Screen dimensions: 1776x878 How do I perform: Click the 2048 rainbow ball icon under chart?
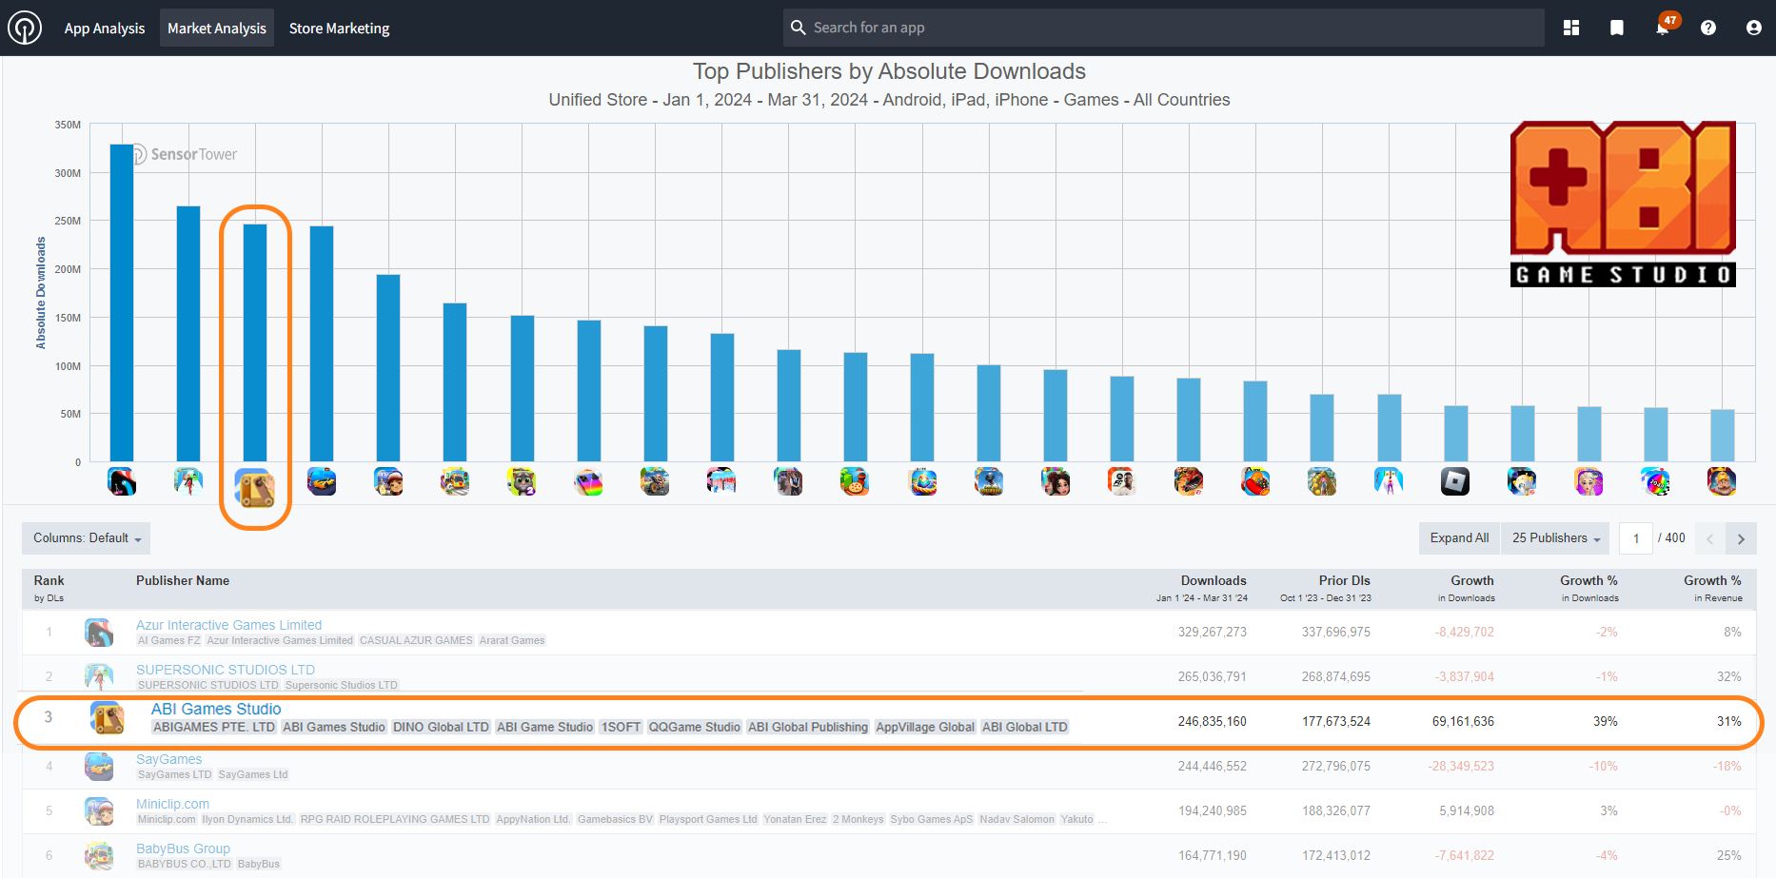click(x=1655, y=481)
